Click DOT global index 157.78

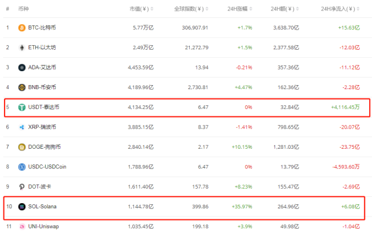coord(200,187)
